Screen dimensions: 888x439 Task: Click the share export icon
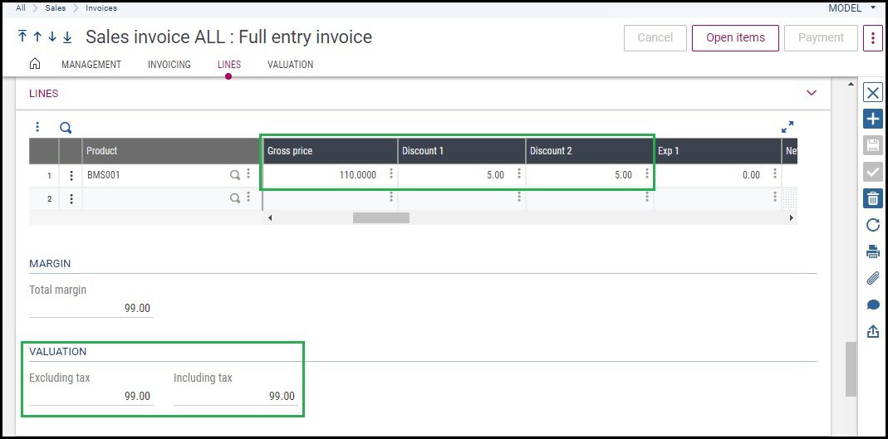(872, 331)
